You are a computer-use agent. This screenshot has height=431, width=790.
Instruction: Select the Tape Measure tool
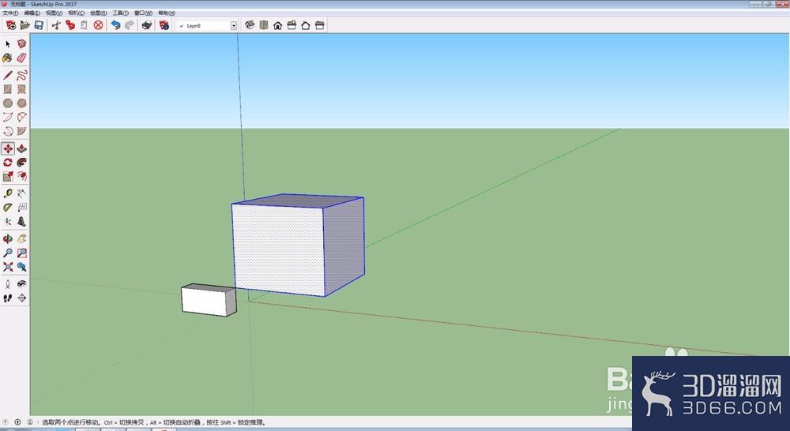coord(8,193)
